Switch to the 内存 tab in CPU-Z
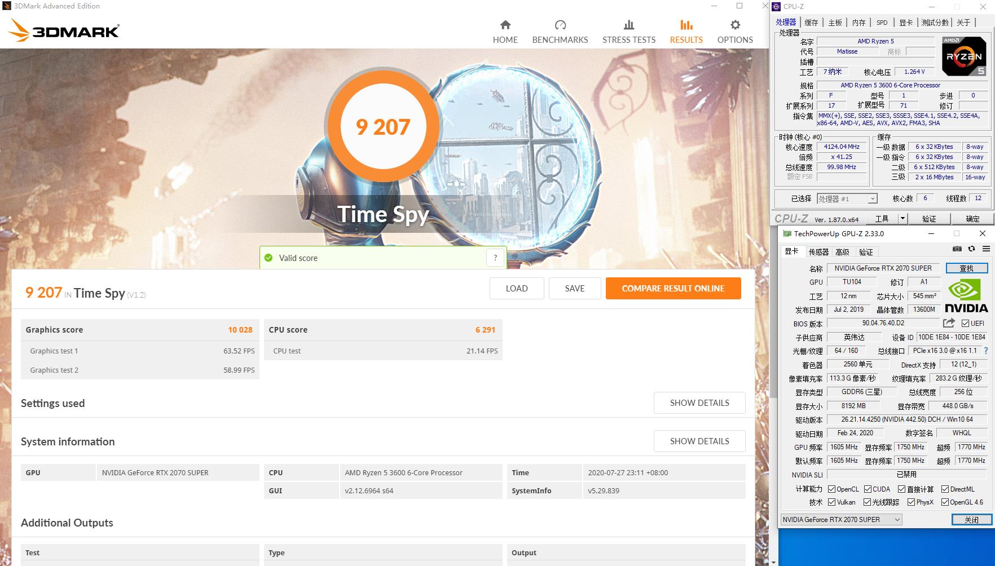This screenshot has height=566, width=995. pyautogui.click(x=858, y=23)
